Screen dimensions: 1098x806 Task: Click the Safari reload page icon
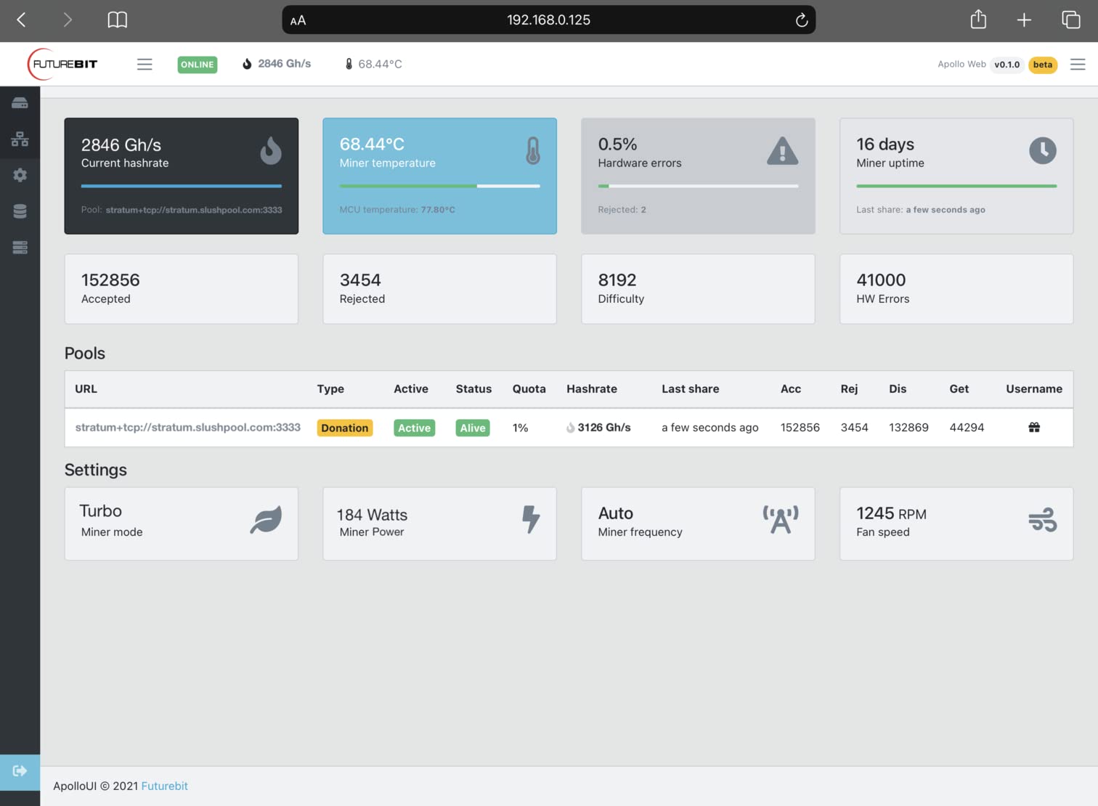coord(801,20)
